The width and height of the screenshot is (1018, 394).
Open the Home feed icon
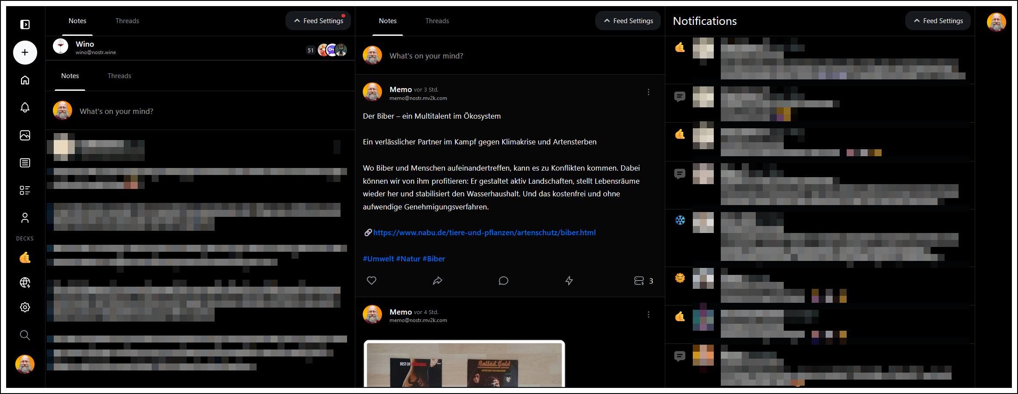25,80
